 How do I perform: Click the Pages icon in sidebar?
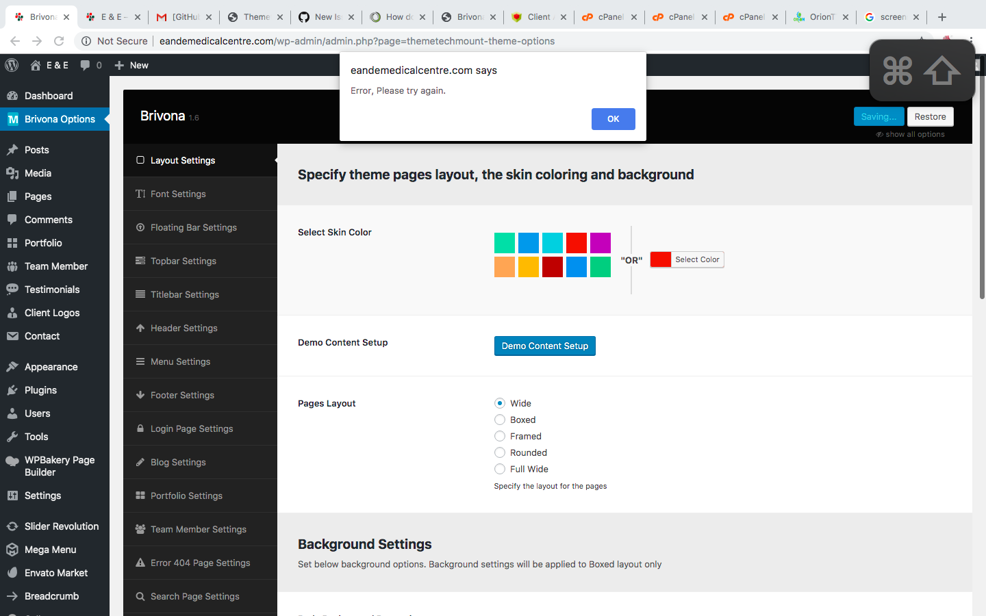(12, 196)
